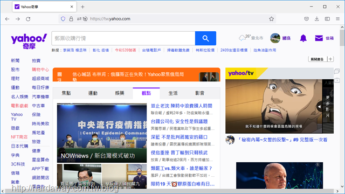Click the vertical page scrollbar thumb
This screenshot has height=194, width=345.
click(342, 37)
